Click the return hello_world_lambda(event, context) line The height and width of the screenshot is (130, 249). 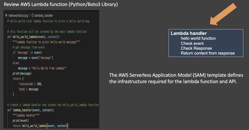click(40, 126)
